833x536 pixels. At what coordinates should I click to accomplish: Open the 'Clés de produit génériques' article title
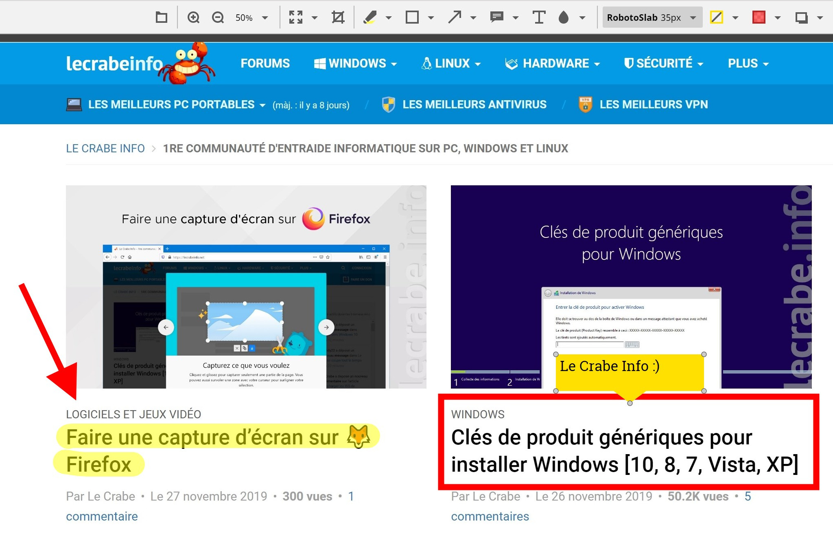point(625,450)
